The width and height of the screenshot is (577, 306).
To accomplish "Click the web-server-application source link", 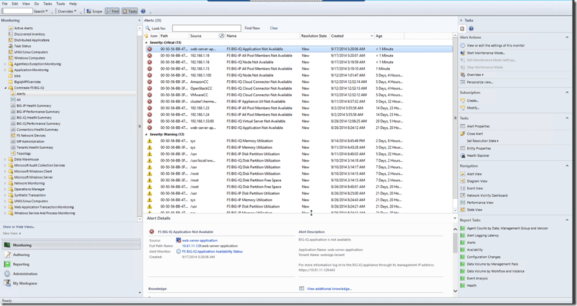I will pos(201,240).
